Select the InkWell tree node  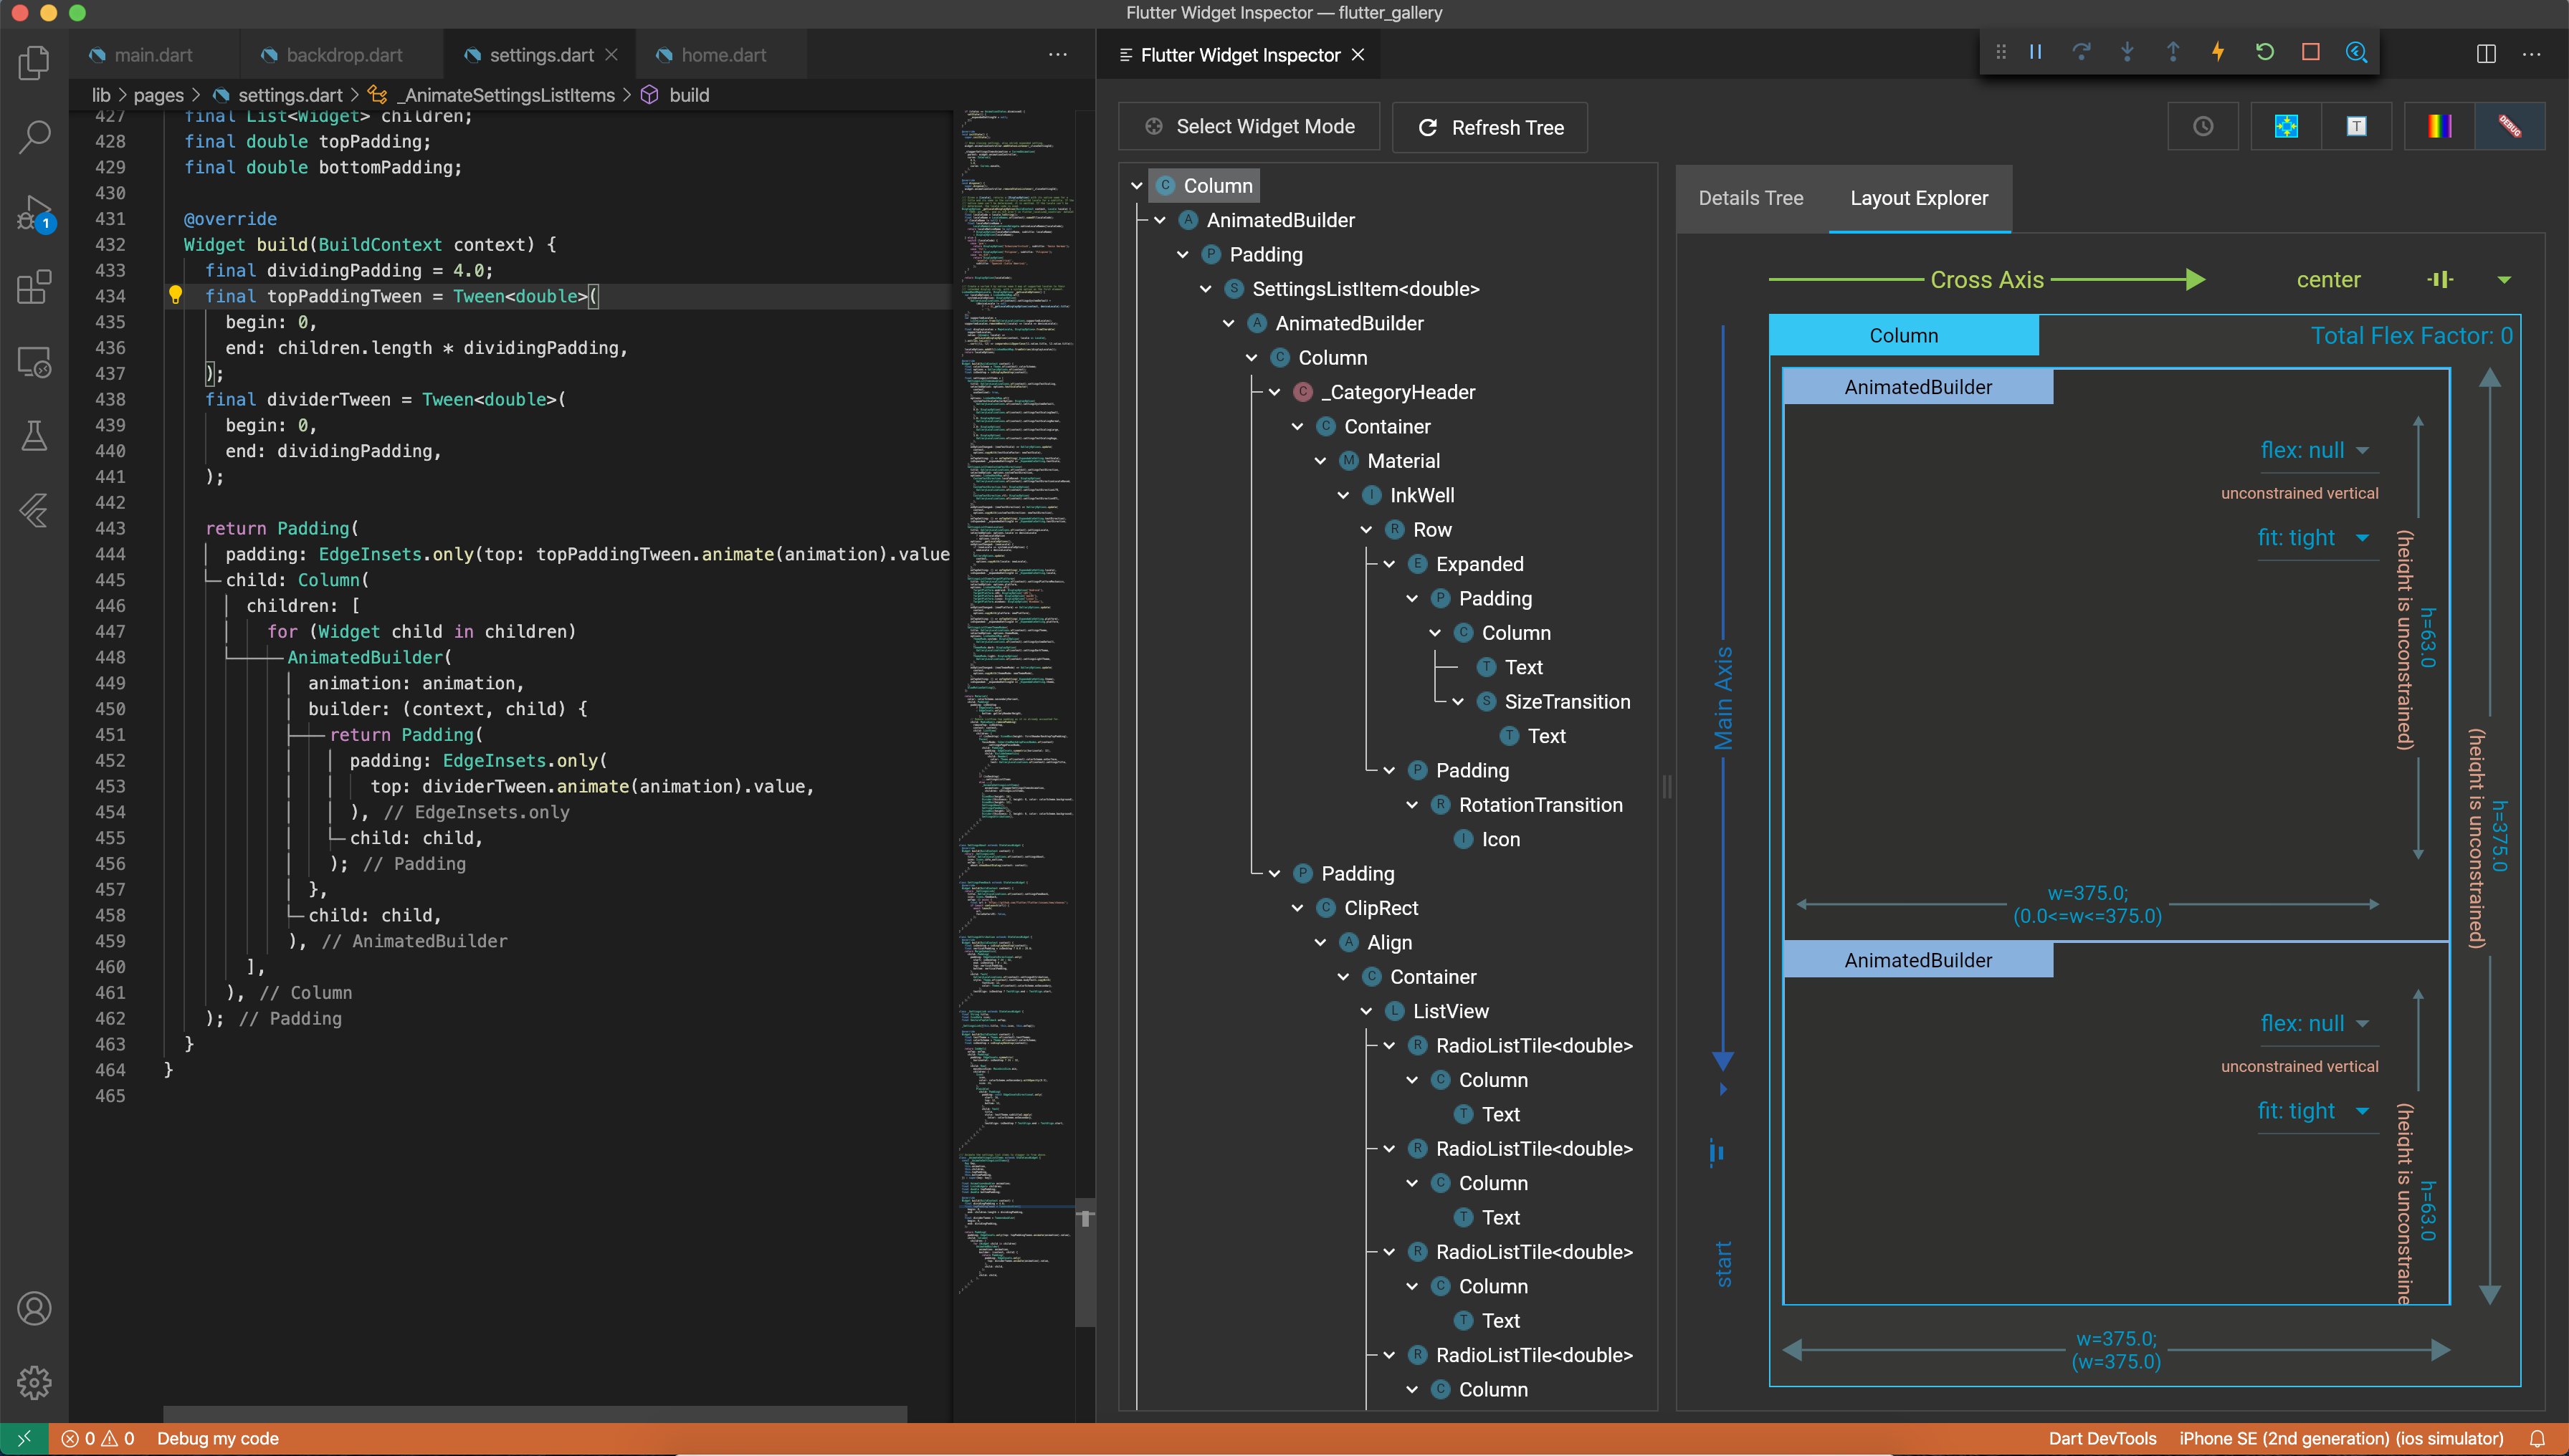pos(1421,495)
